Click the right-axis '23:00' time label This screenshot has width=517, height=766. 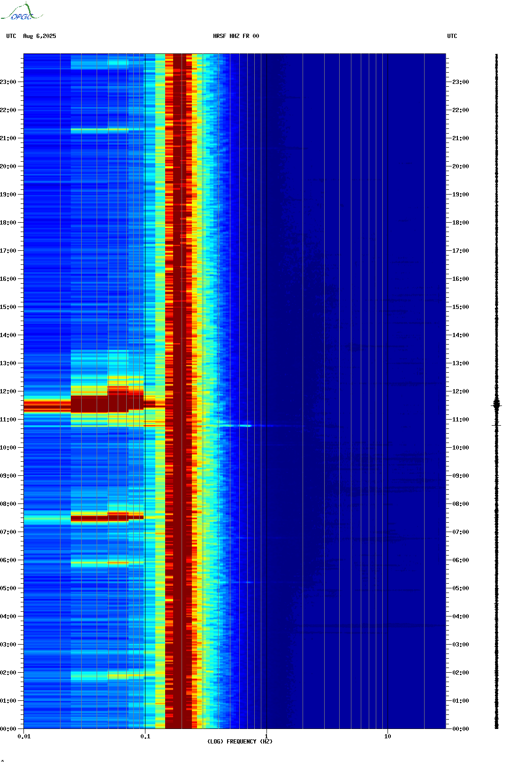pyautogui.click(x=461, y=82)
